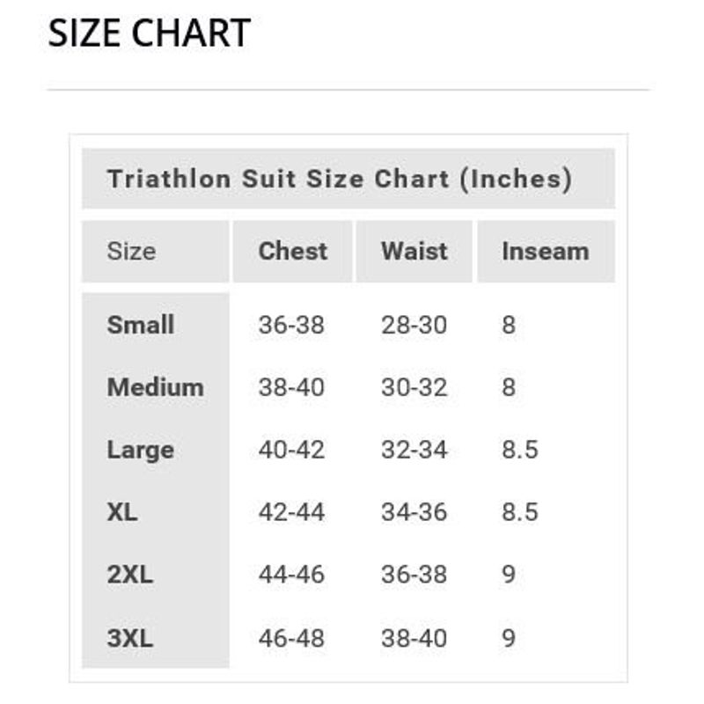
Task: Select the 2XL size row label
Action: pos(129,575)
